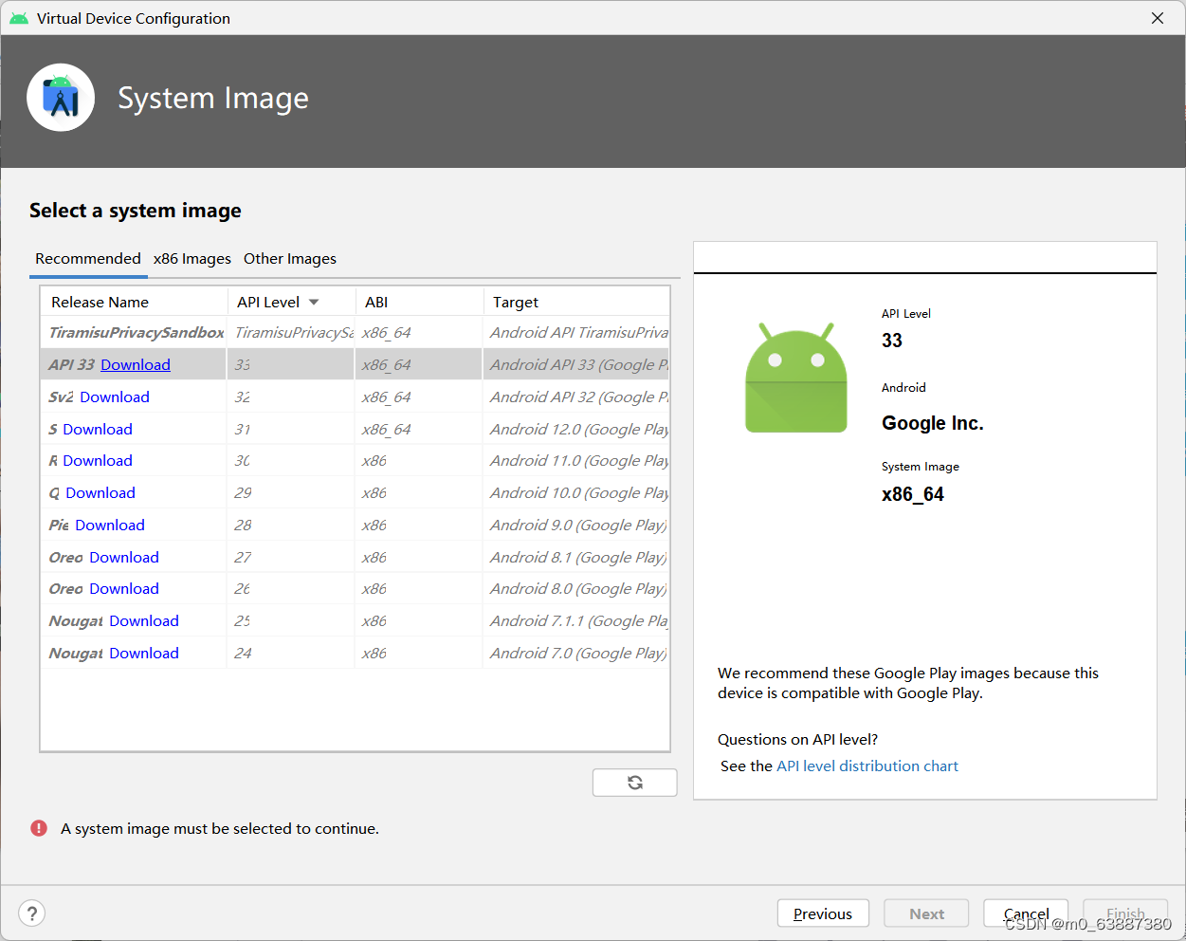Click the Next button

pyautogui.click(x=926, y=913)
